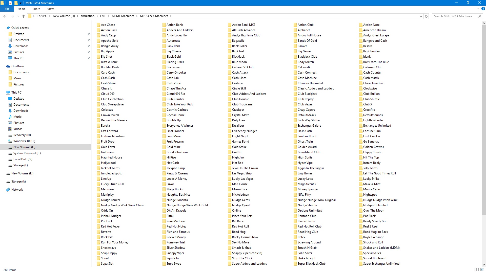Select the Ghost Train folder icon

[295, 142]
